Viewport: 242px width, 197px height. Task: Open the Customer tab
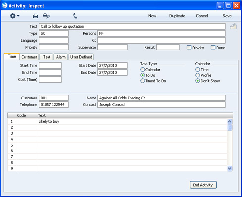29,57
